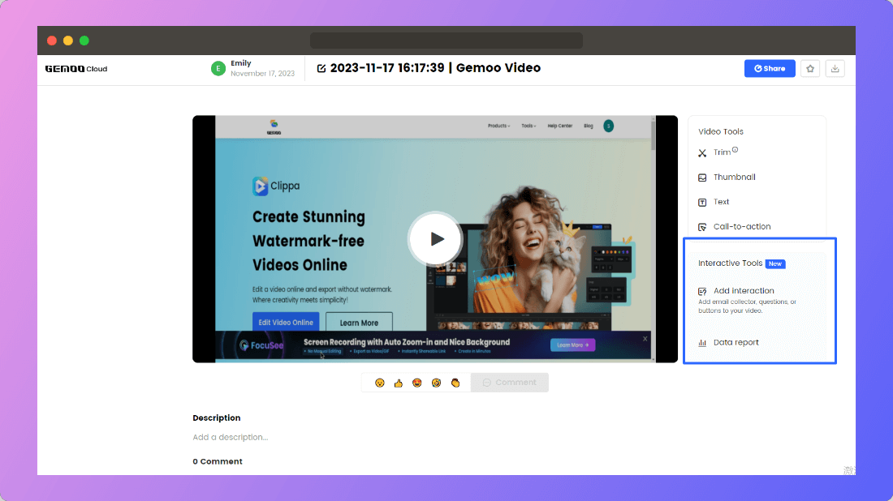Click the FocuSee logo in banner
The height and width of the screenshot is (501, 893).
click(261, 345)
